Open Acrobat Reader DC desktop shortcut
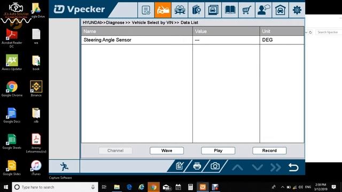The width and height of the screenshot is (342, 192). pos(12,38)
